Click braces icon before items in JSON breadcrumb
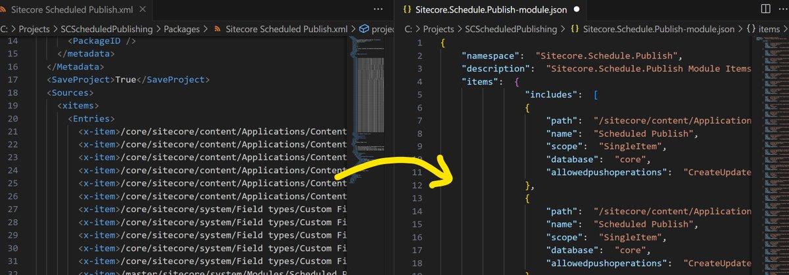789x275 pixels. point(751,29)
